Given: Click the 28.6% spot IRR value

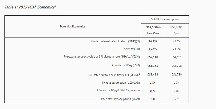Looking at the screenshot, I should coord(176,41).
